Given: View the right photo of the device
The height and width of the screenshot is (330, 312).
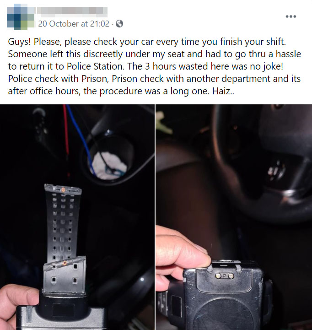Looking at the screenshot, I should 234,217.
